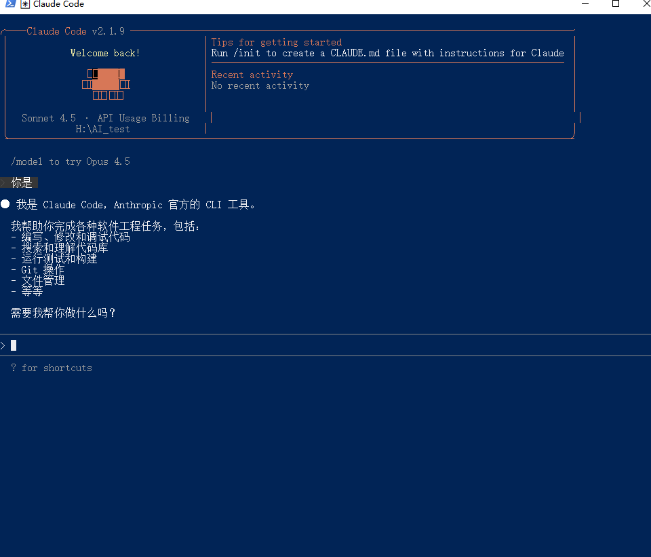Click 'Tips for getting started' heading

(x=277, y=42)
